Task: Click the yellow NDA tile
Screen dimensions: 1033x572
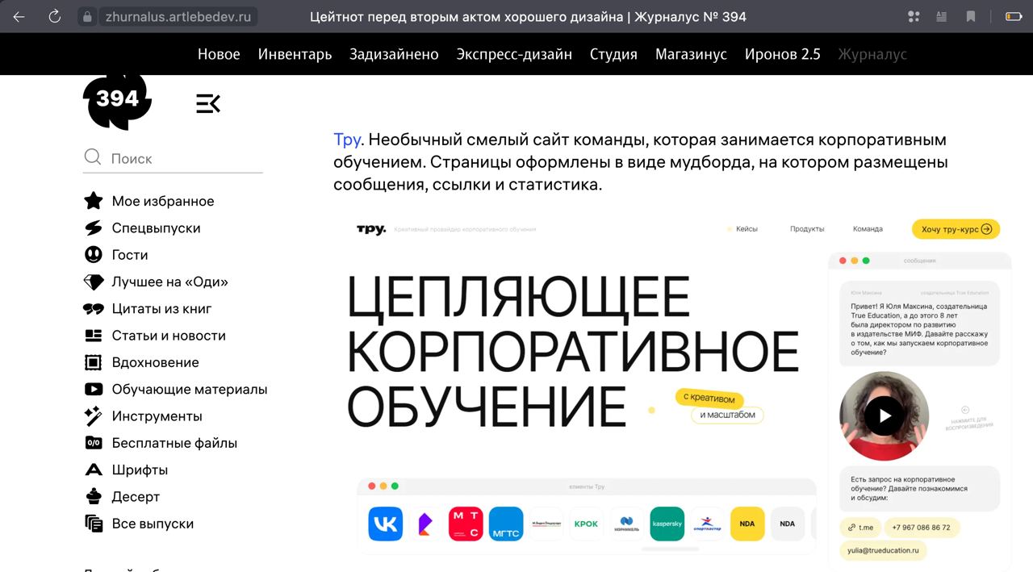Action: tap(747, 524)
